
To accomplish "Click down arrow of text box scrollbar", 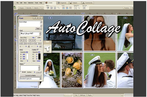I will (x=41, y=25).
